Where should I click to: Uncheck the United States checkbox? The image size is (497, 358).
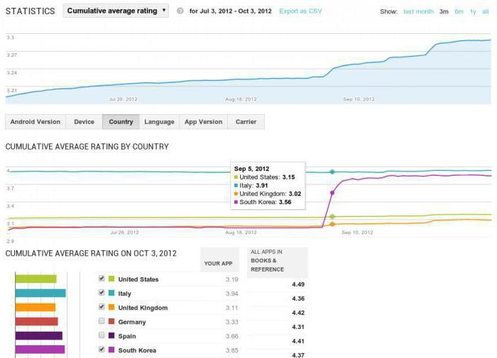[x=102, y=279]
